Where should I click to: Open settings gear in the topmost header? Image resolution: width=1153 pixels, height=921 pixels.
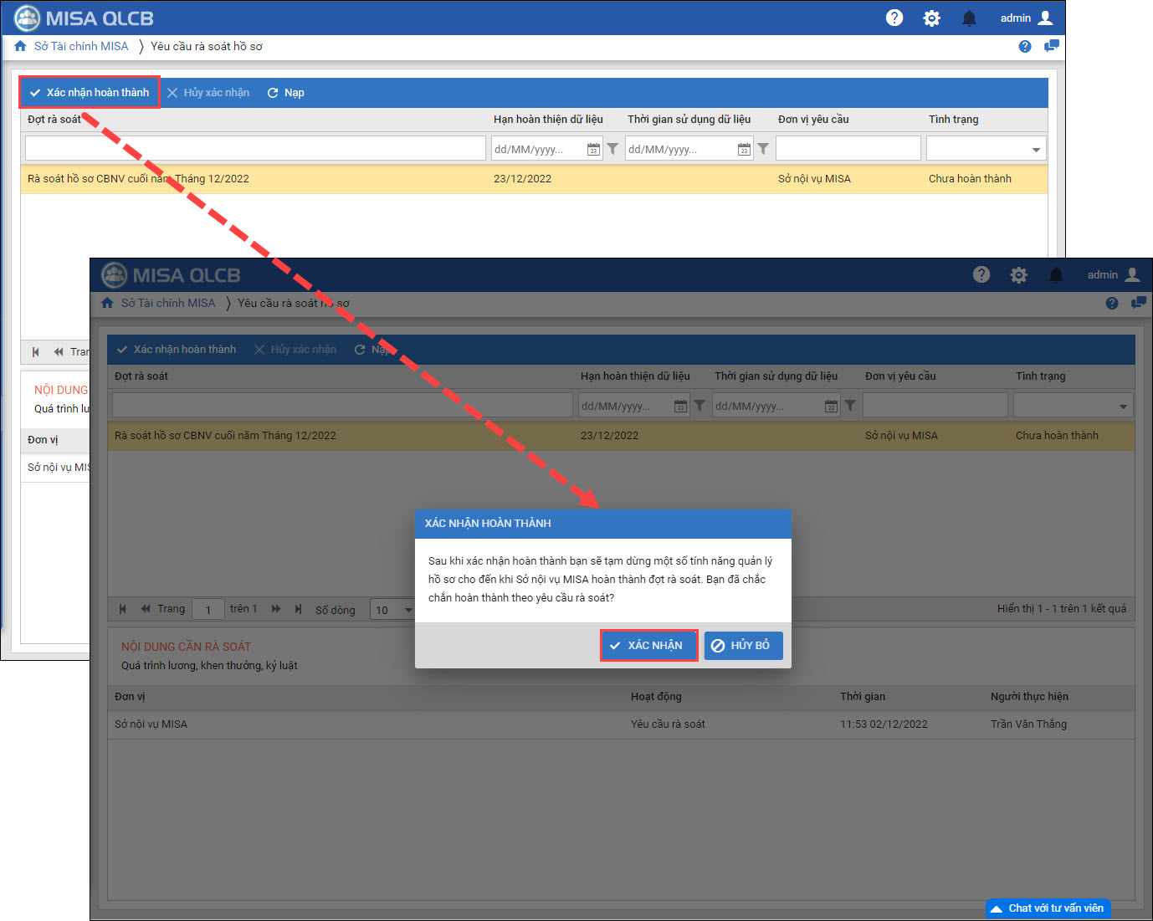pyautogui.click(x=931, y=18)
